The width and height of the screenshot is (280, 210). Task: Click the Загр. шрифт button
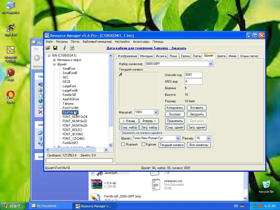[x=197, y=127]
